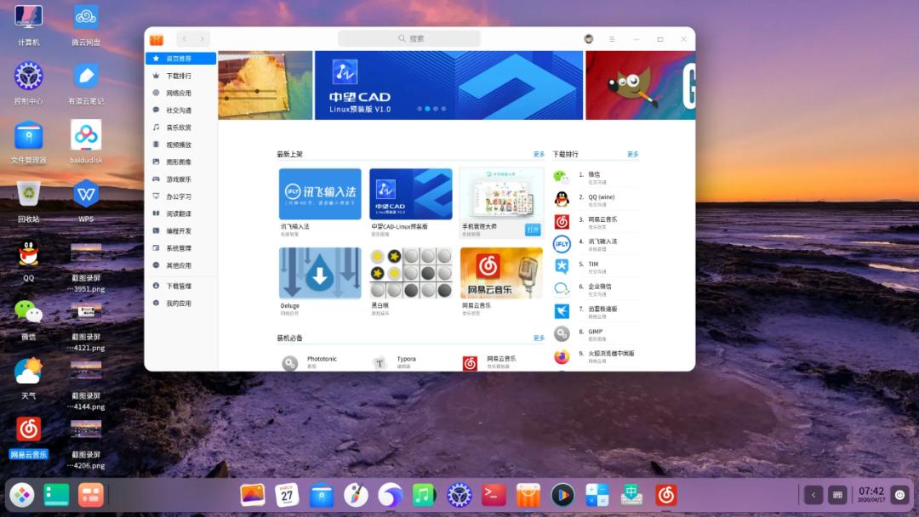This screenshot has width=919, height=517.
Task: Open the hamburger menu in the store title bar
Action: click(x=612, y=38)
